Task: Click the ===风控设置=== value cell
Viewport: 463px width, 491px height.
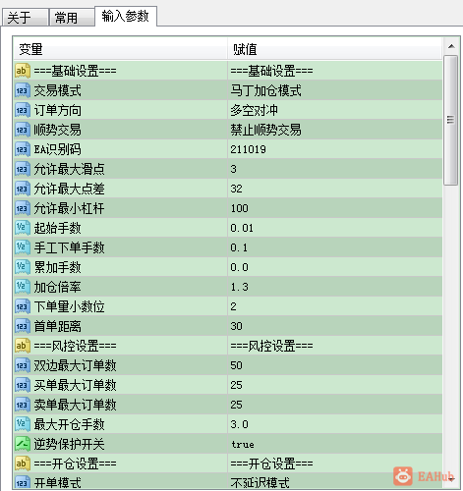Action: coord(335,346)
